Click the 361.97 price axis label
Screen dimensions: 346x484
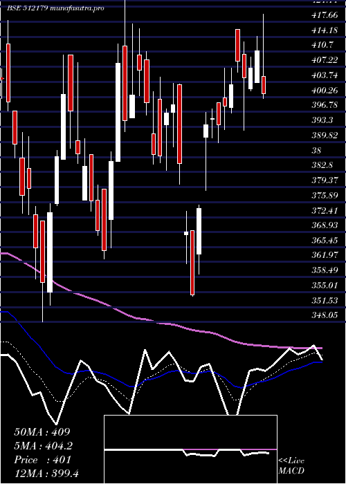coord(325,255)
